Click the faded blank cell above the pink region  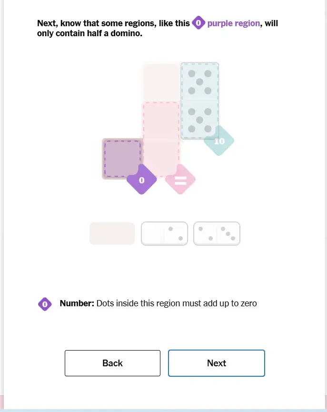[161, 82]
